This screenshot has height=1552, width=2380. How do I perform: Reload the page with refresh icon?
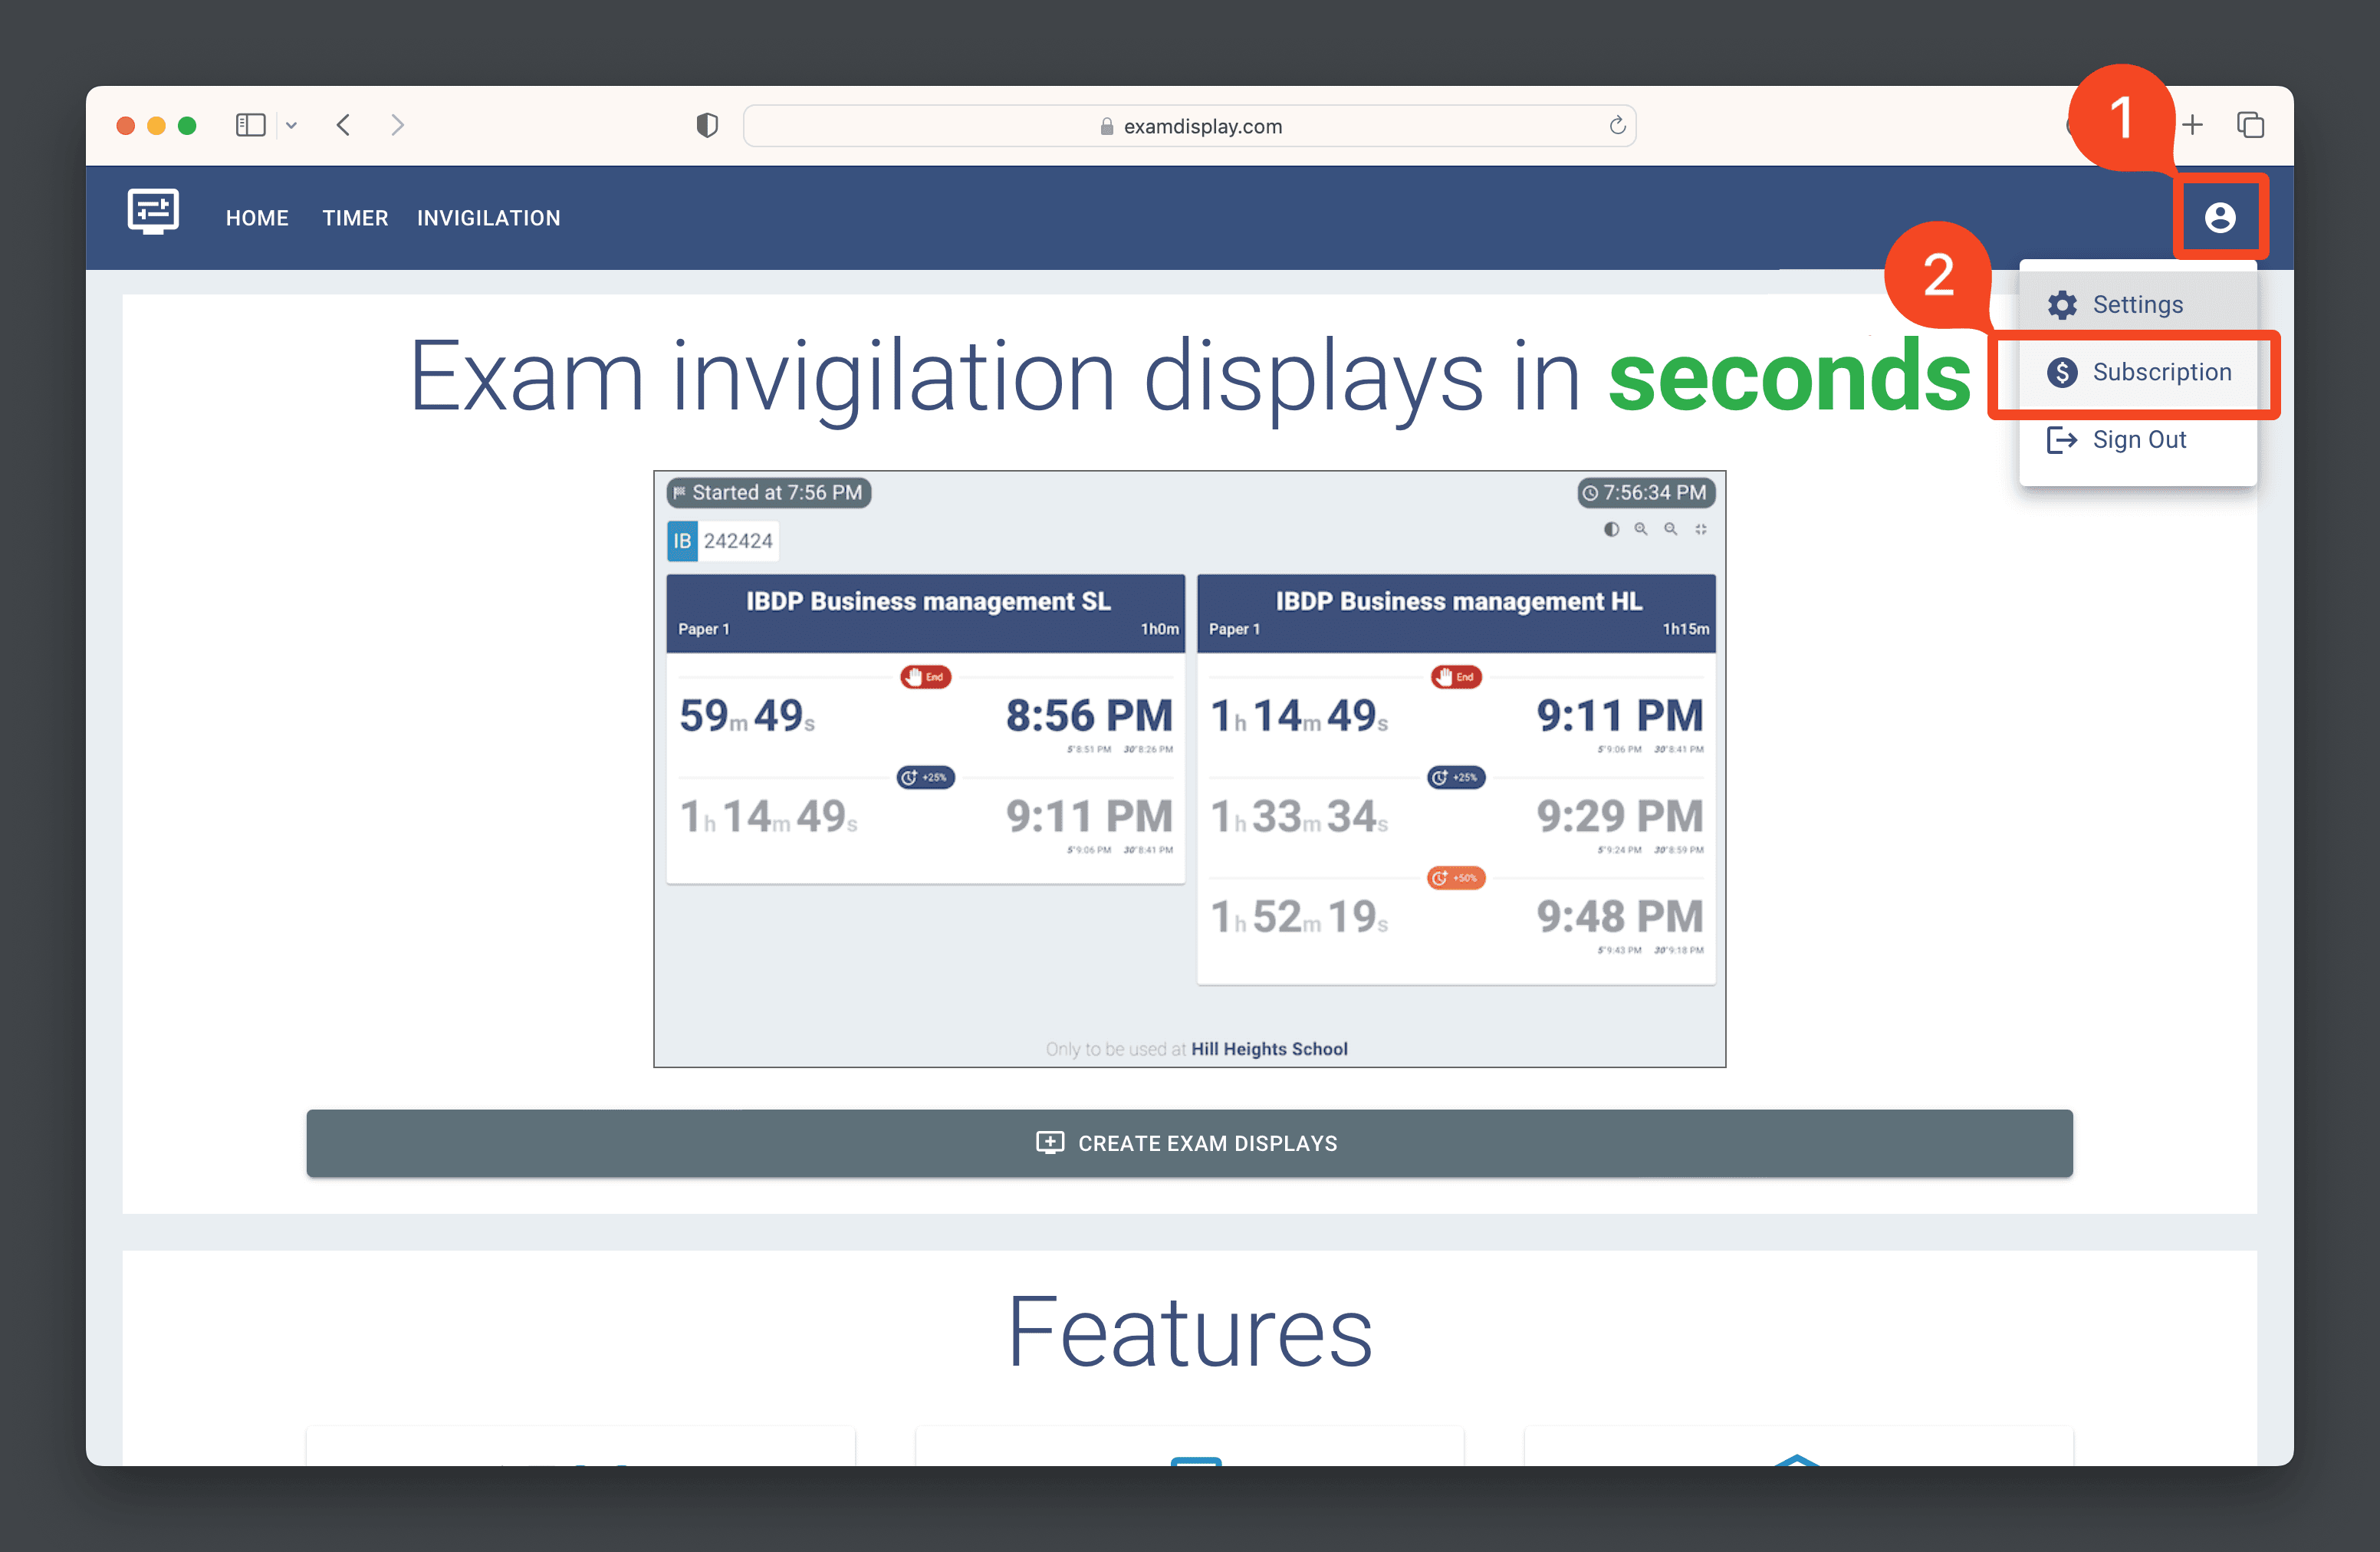[x=1617, y=126]
